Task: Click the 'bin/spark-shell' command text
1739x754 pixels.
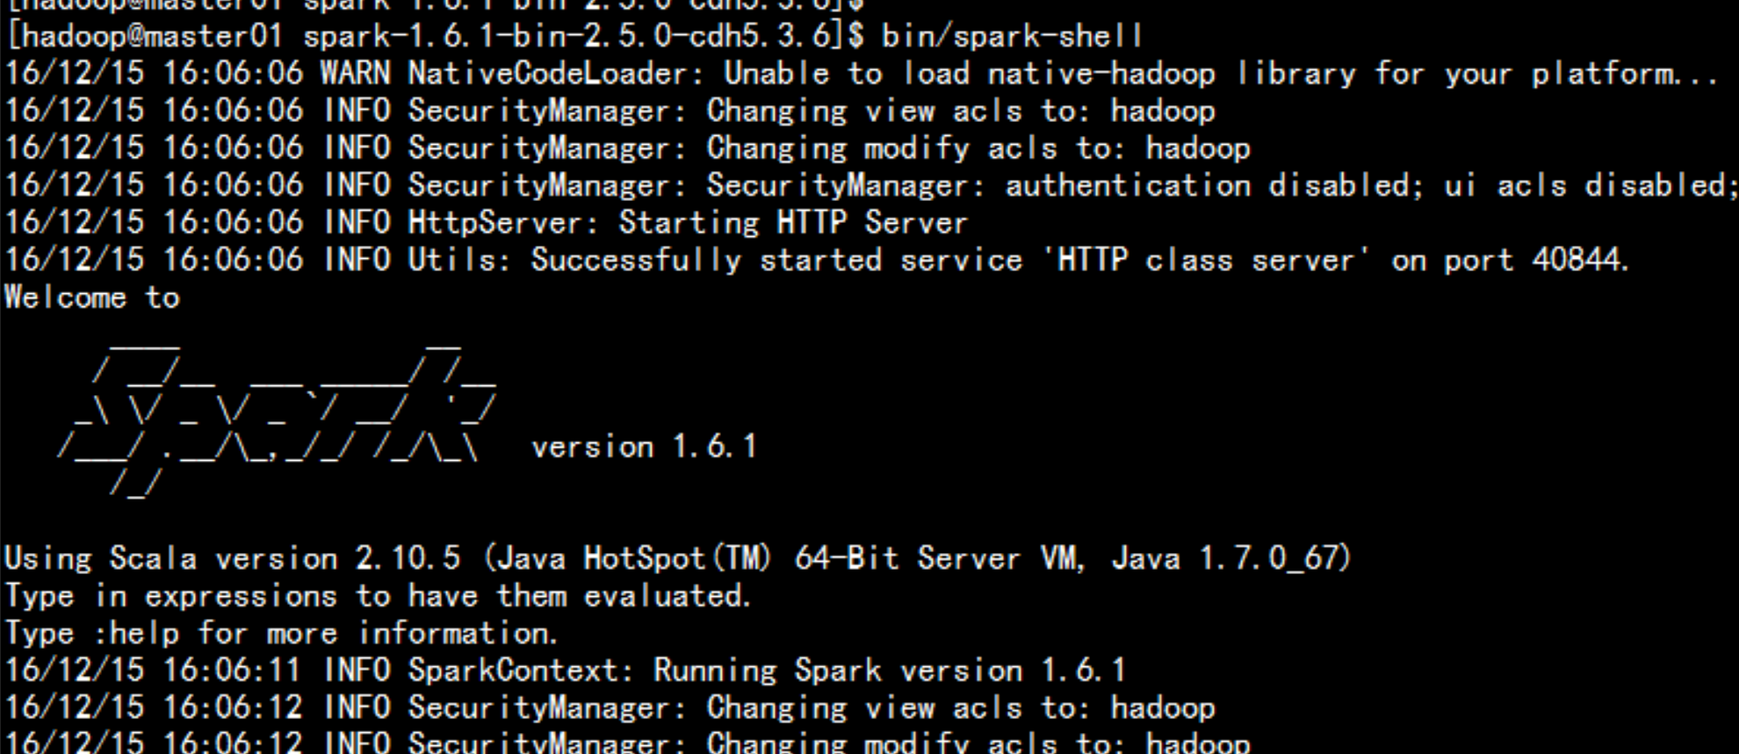Action: coord(1012,36)
